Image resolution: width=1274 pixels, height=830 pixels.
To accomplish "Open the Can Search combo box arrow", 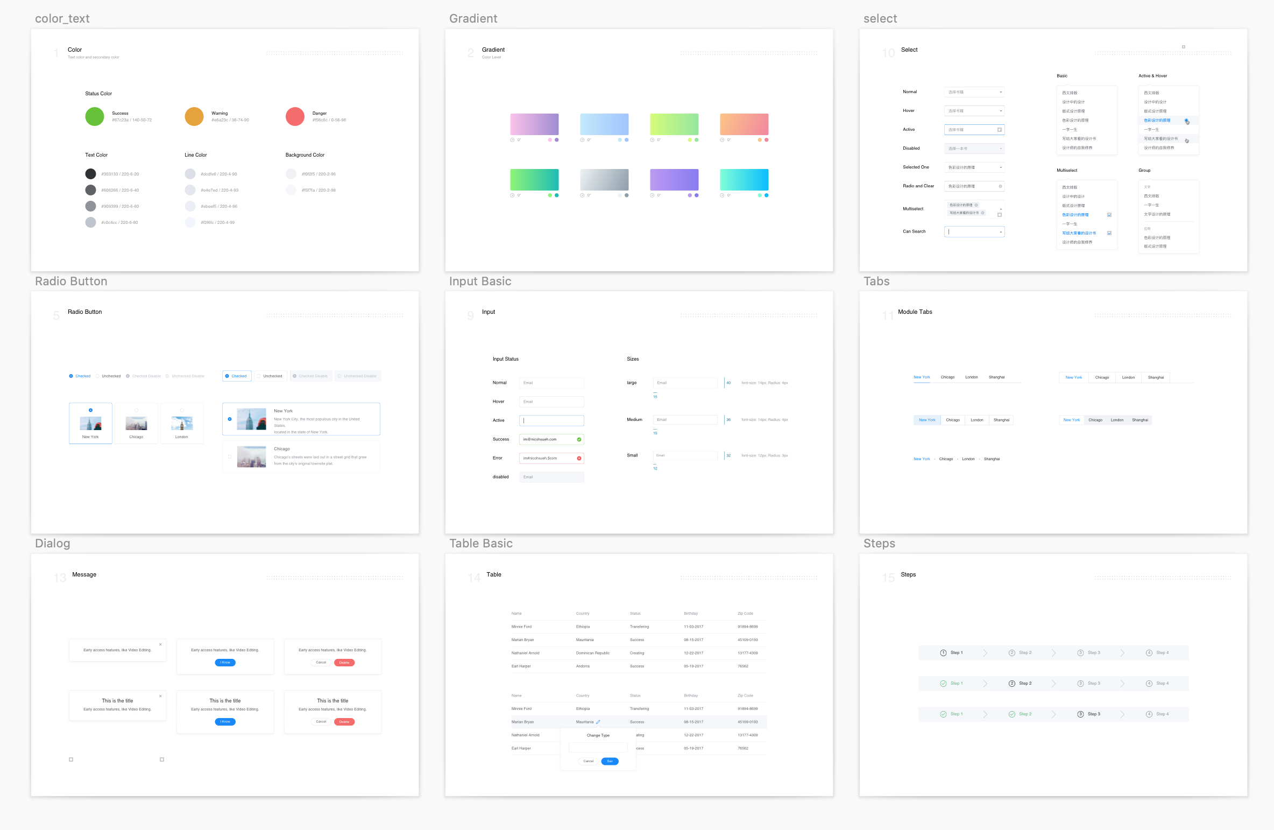I will click(1000, 232).
